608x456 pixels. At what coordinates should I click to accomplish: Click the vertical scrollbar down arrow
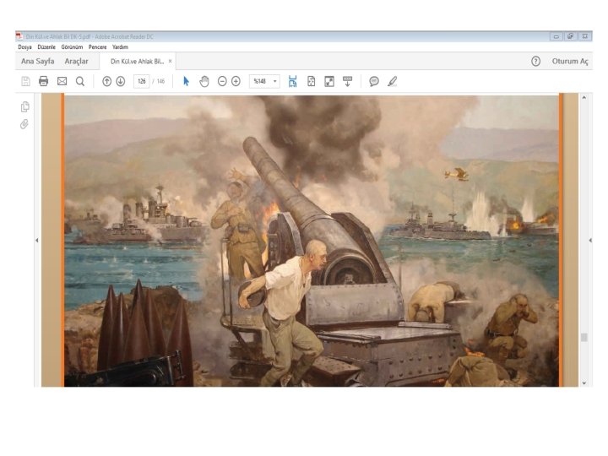coord(584,383)
